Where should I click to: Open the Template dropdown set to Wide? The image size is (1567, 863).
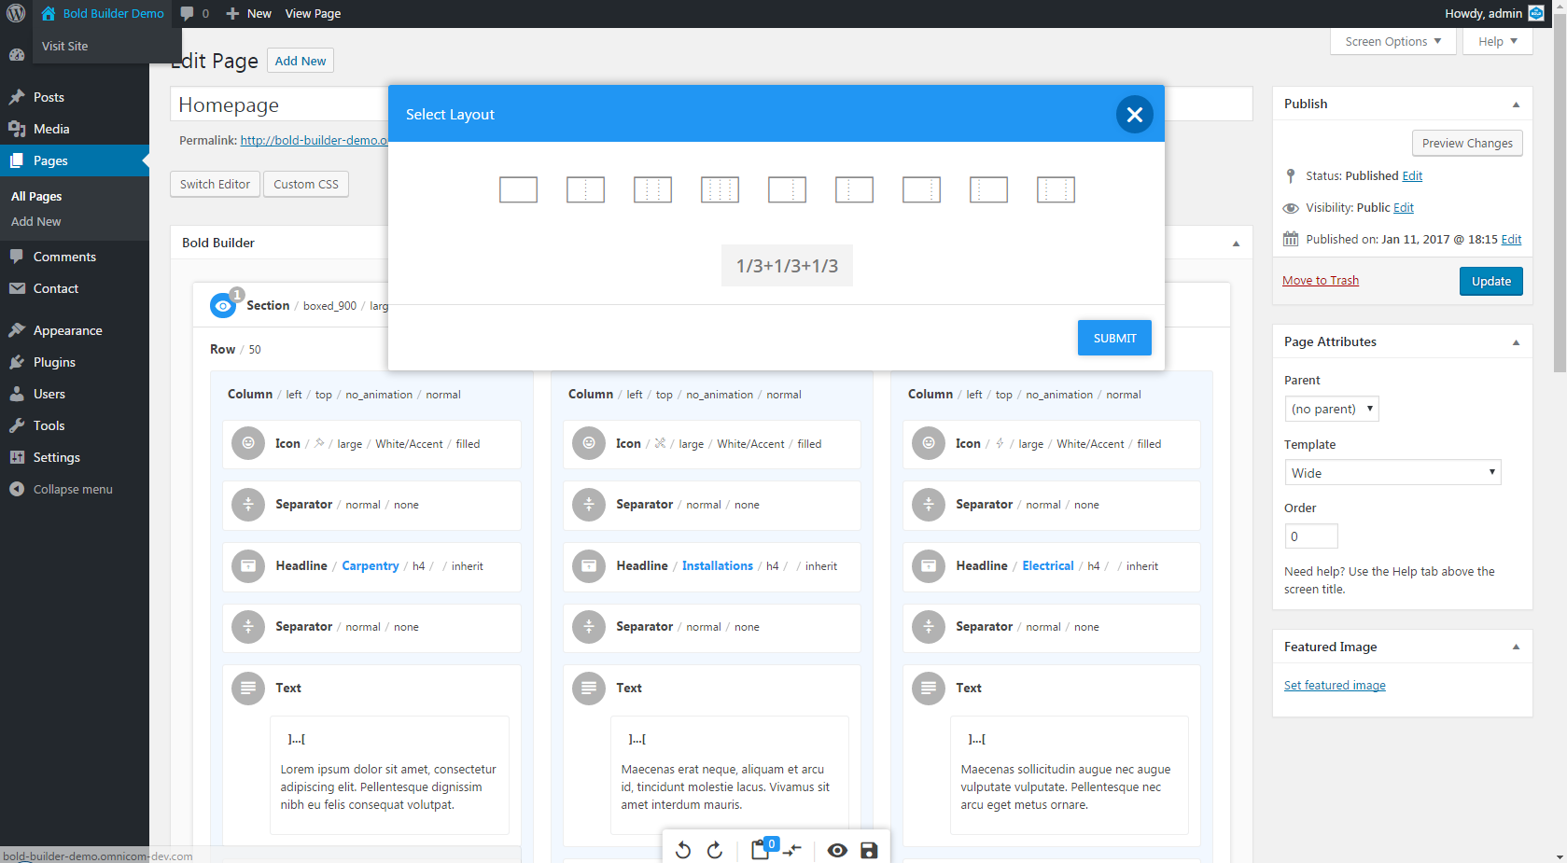[1392, 473]
